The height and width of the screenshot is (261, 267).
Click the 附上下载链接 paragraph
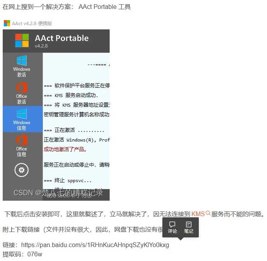click(x=83, y=229)
